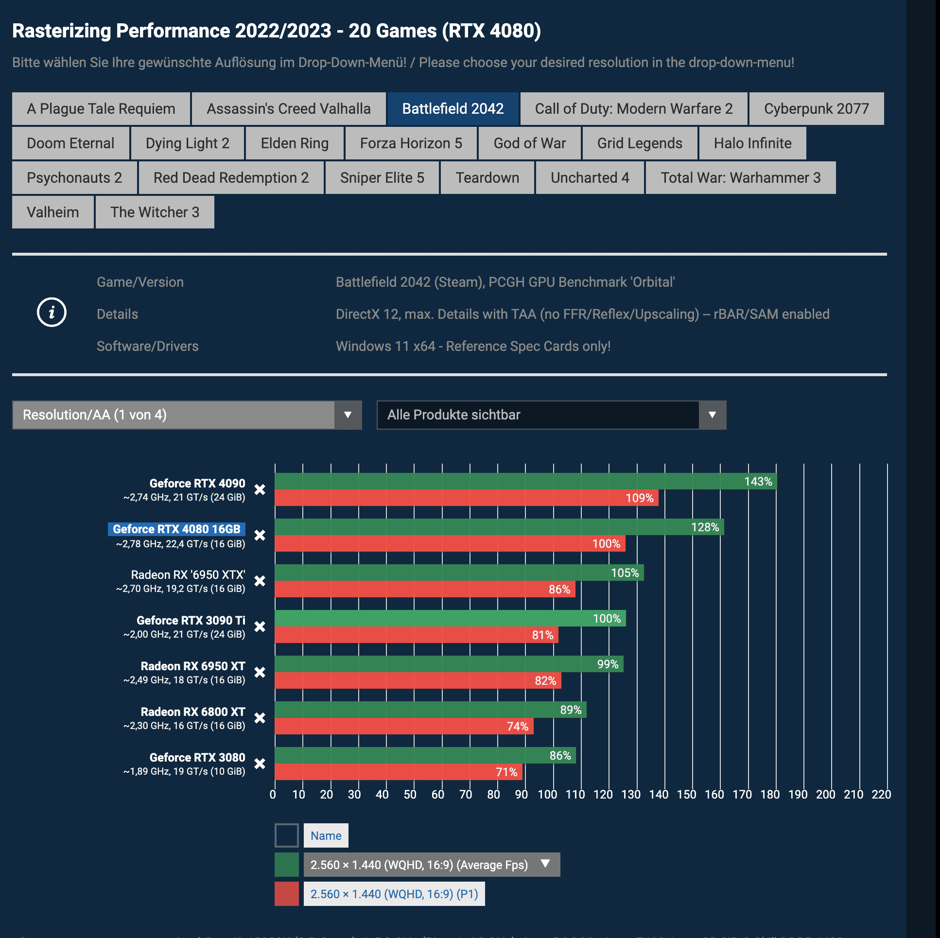
Task: Open the Resolution/AA dropdown
Action: pyautogui.click(x=187, y=415)
